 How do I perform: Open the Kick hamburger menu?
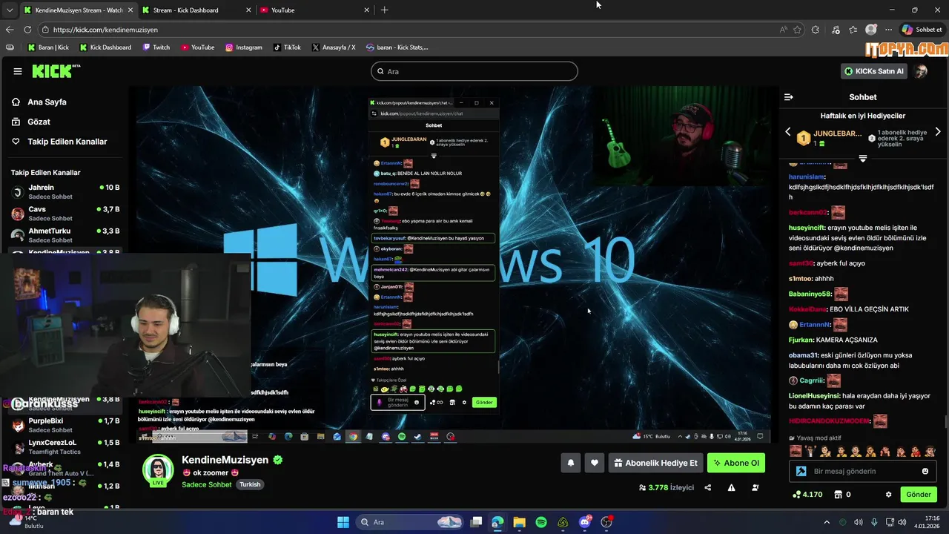click(18, 71)
